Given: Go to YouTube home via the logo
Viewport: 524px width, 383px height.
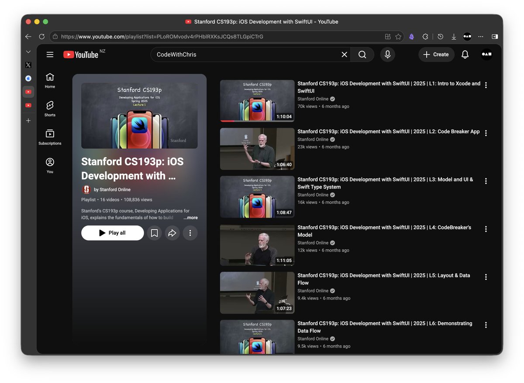Looking at the screenshot, I should click(81, 54).
